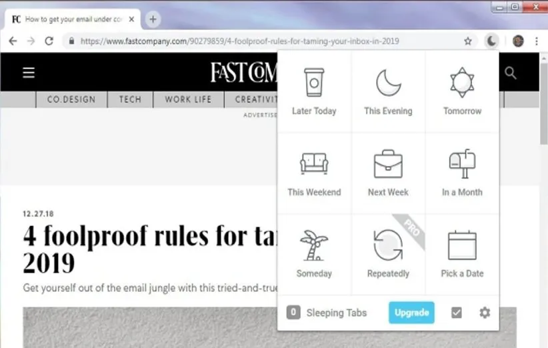Select the In a Month mailbox option
Viewport: 548px width, 348px height.
(462, 173)
